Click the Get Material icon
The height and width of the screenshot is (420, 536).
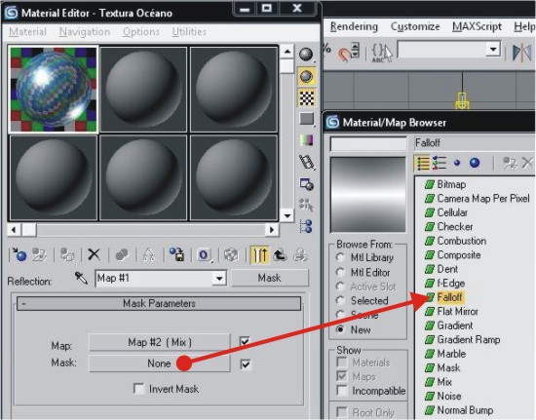(x=19, y=254)
